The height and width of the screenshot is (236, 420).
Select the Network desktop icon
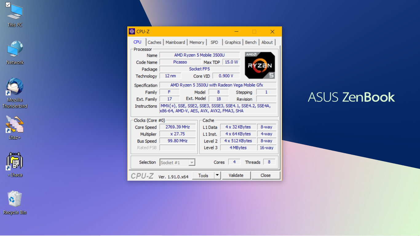[15, 53]
